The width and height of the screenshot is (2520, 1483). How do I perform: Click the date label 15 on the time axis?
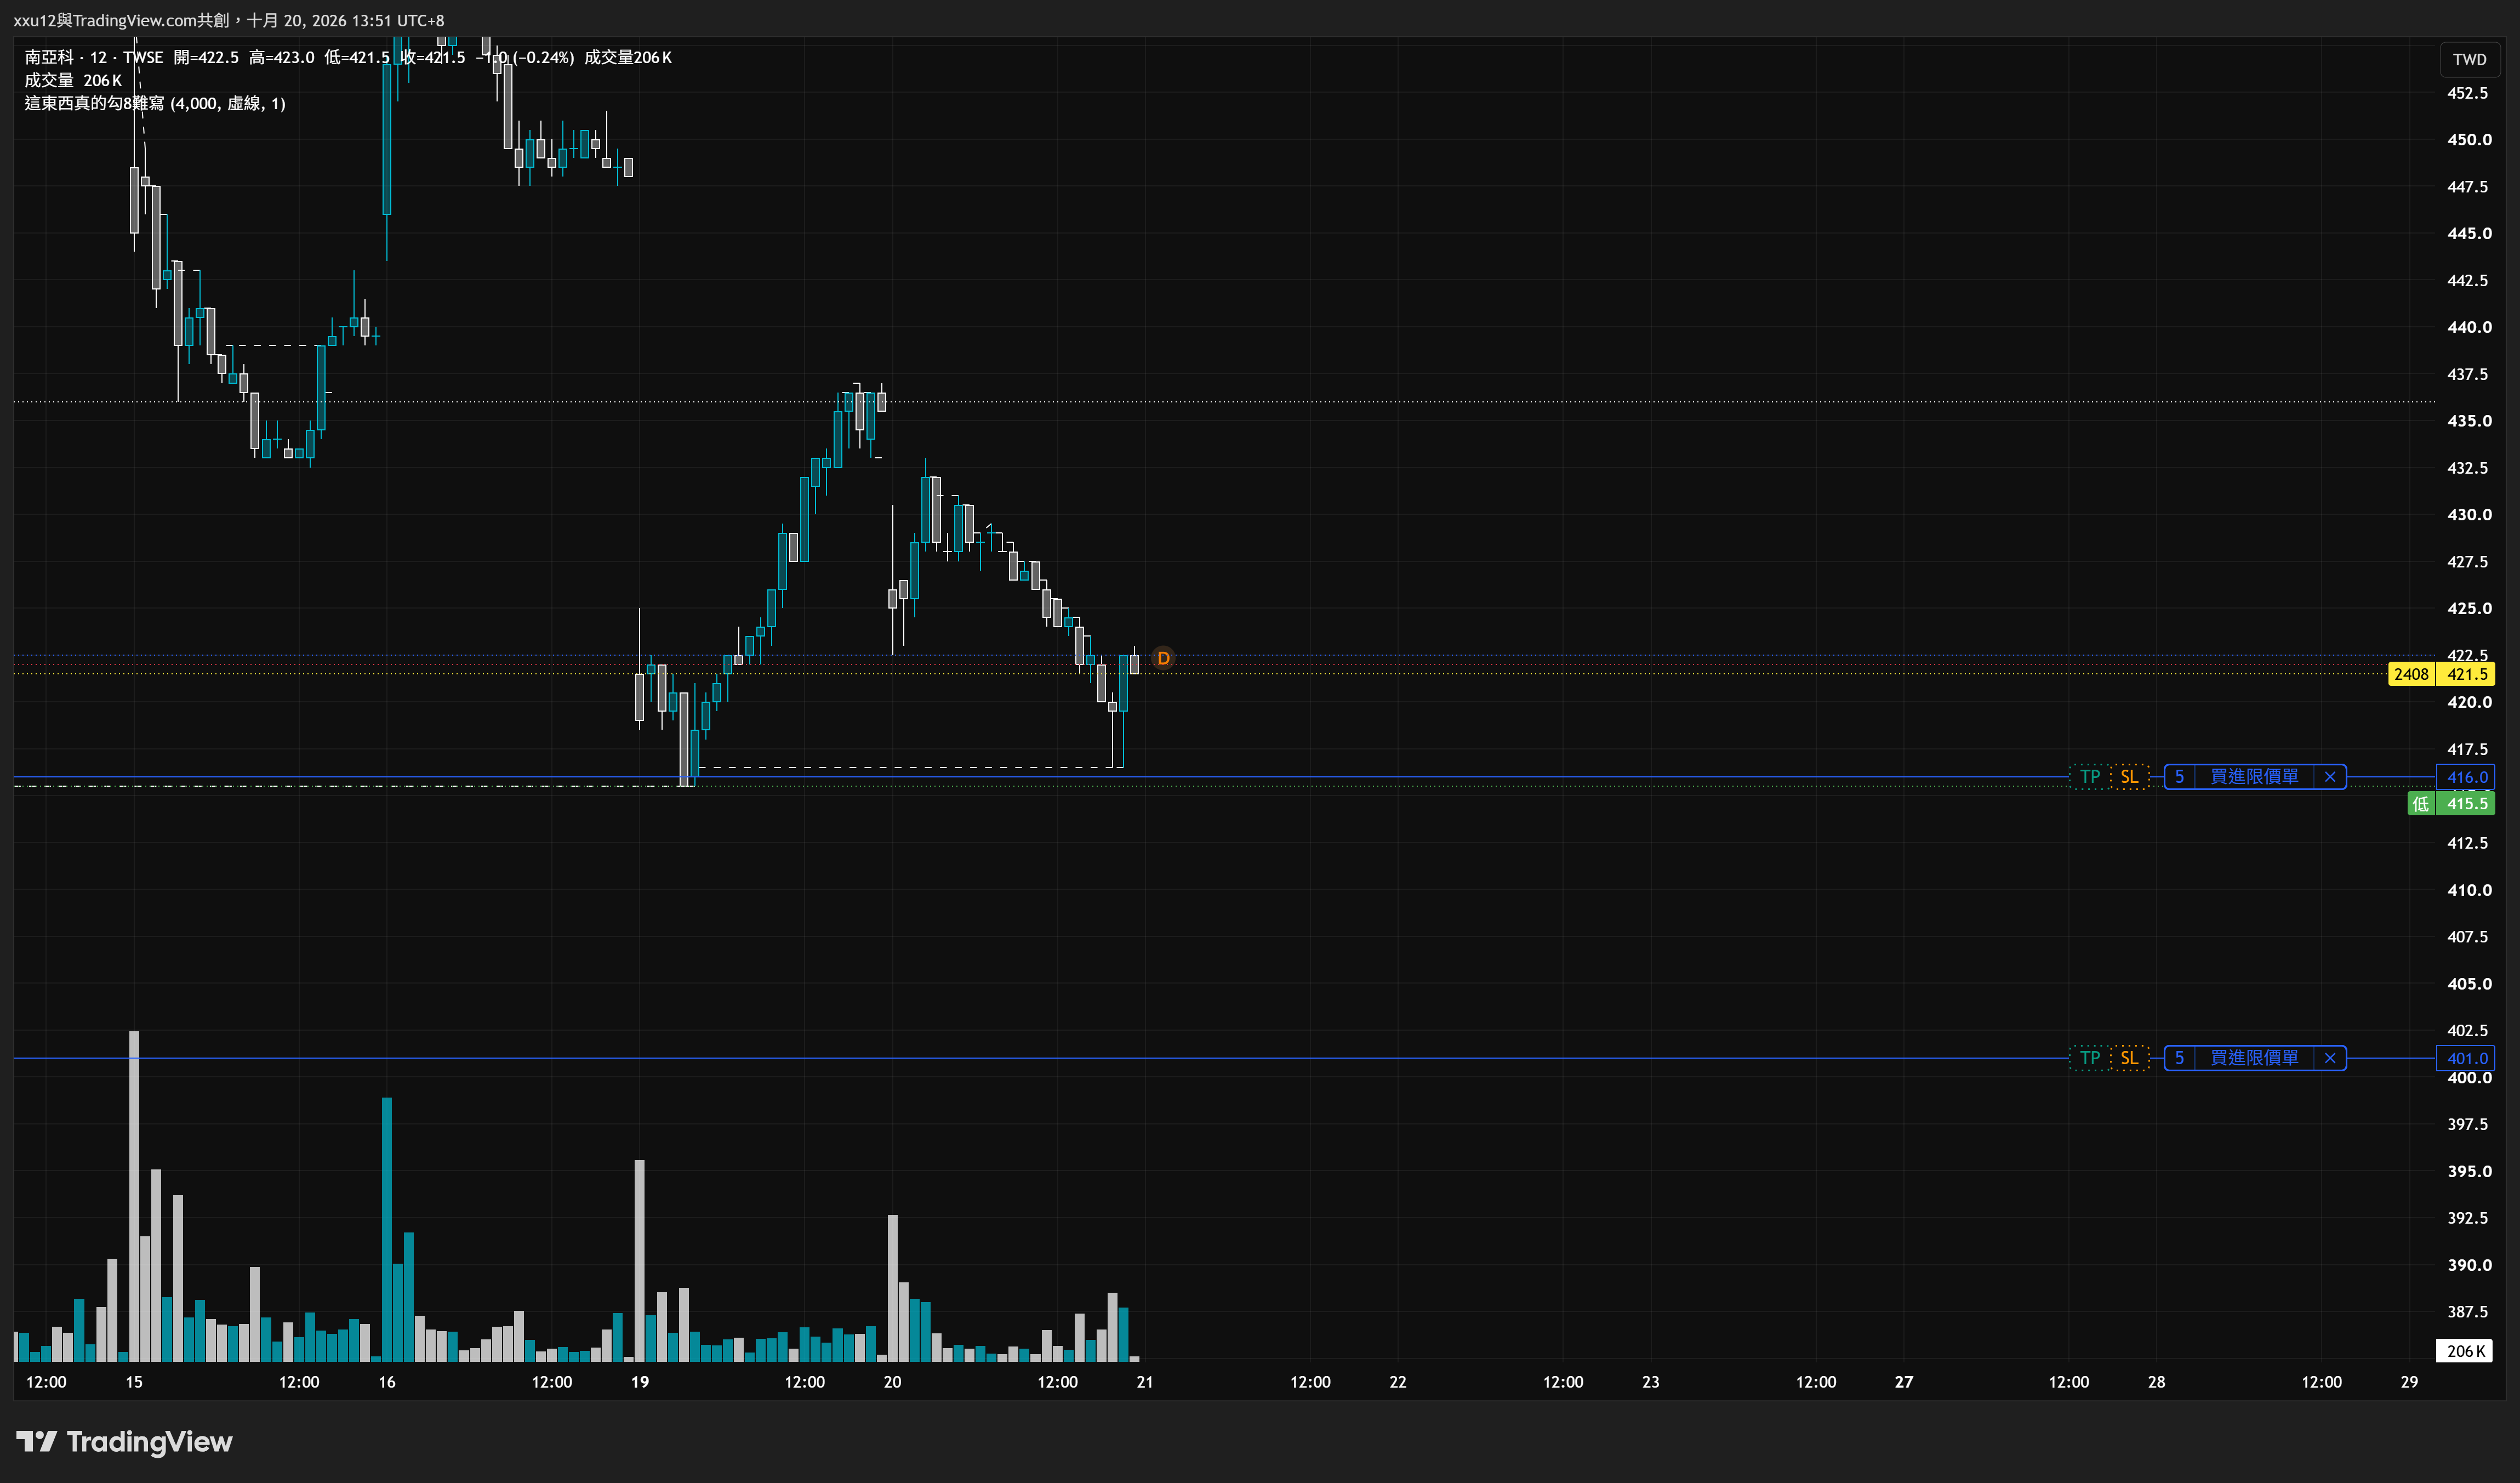tap(134, 1382)
